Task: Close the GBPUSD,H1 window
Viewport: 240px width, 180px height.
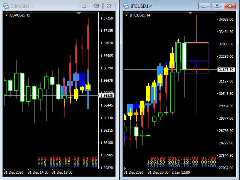Action: tap(109, 6)
